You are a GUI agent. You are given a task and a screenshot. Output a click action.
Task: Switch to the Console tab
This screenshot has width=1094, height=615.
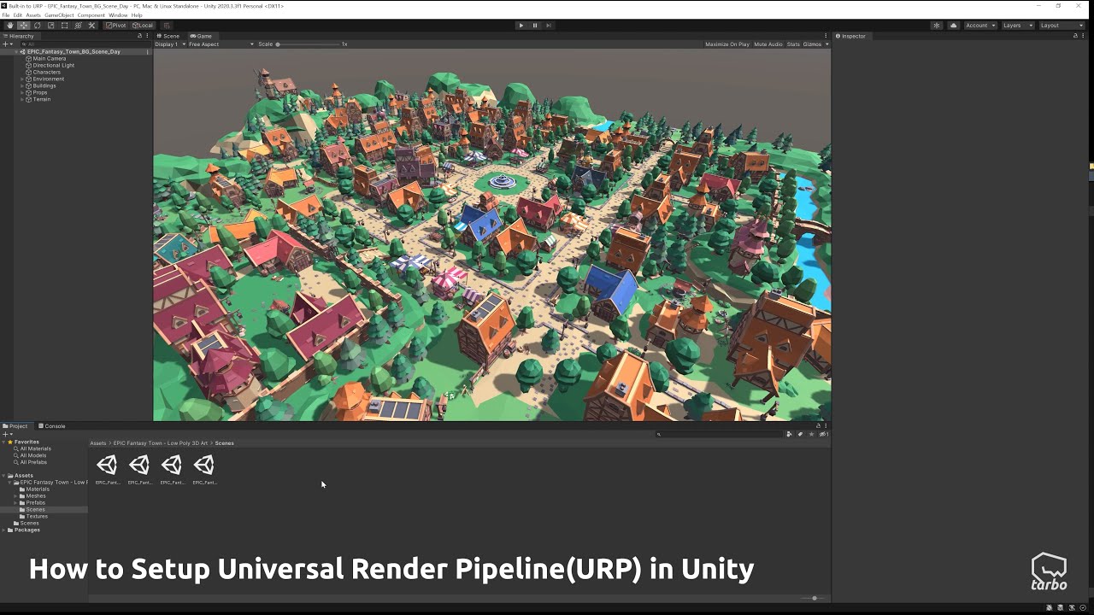52,426
